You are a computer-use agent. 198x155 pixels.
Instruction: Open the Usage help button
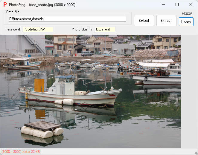point(186,22)
